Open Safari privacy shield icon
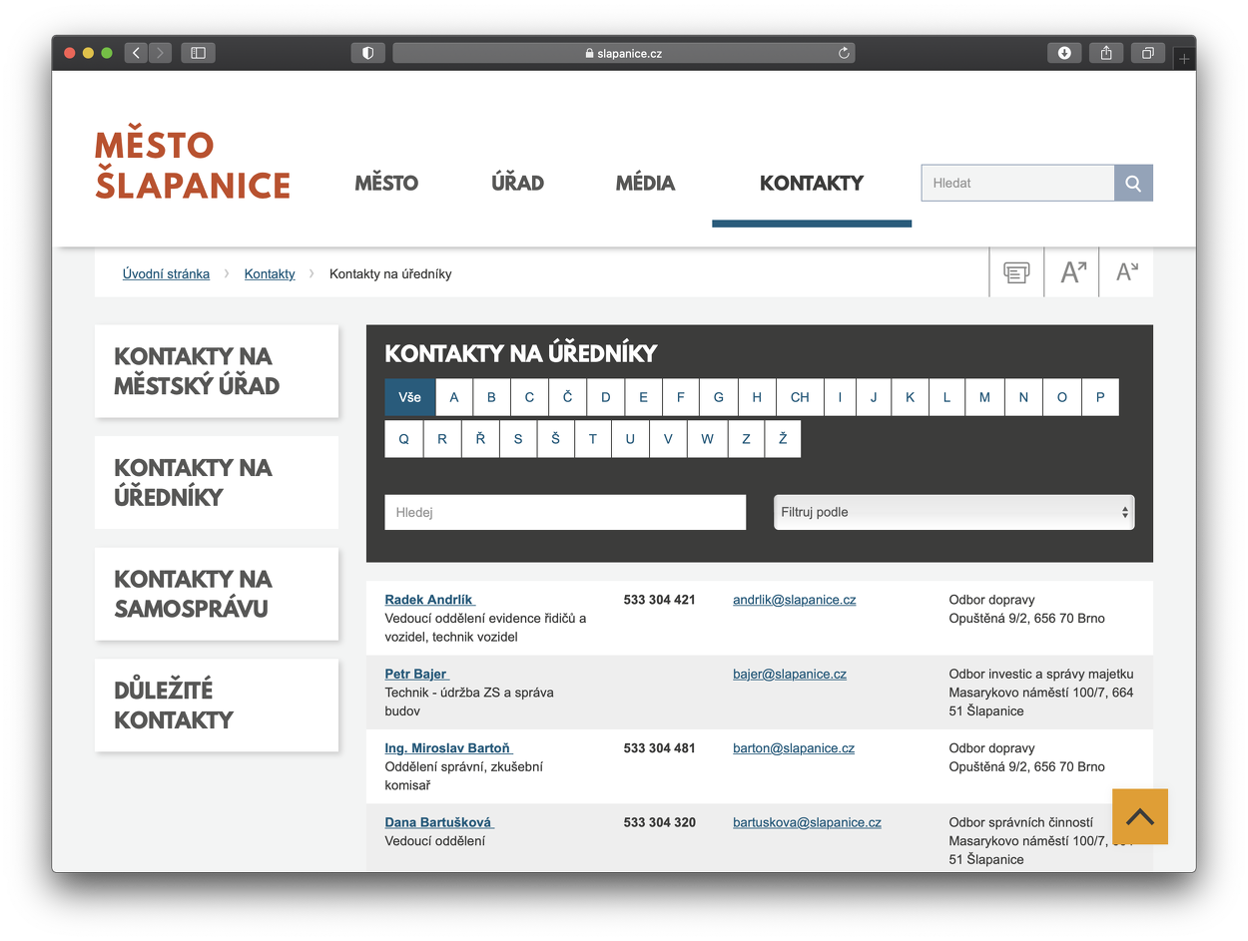Viewport: 1248px width, 941px height. click(367, 53)
